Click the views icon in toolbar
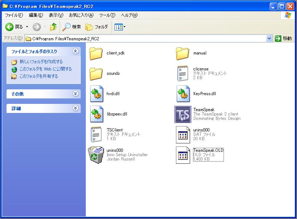 (119, 27)
